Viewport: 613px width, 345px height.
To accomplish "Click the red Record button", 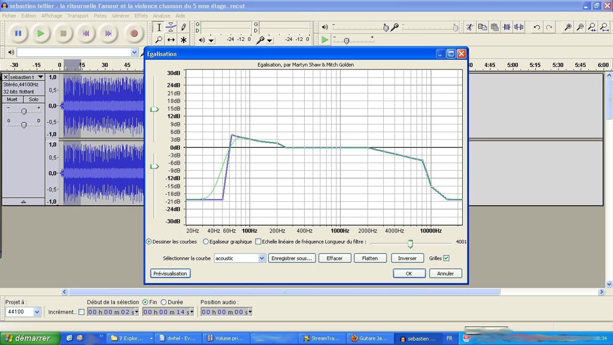I will coord(134,34).
